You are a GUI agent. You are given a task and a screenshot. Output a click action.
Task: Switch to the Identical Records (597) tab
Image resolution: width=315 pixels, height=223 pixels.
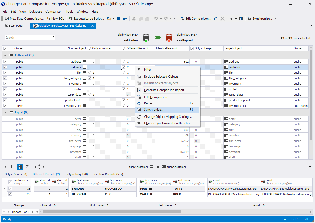pos(108,174)
